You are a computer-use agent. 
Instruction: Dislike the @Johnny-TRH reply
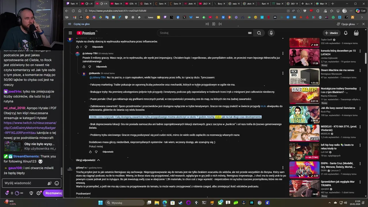click(90, 67)
